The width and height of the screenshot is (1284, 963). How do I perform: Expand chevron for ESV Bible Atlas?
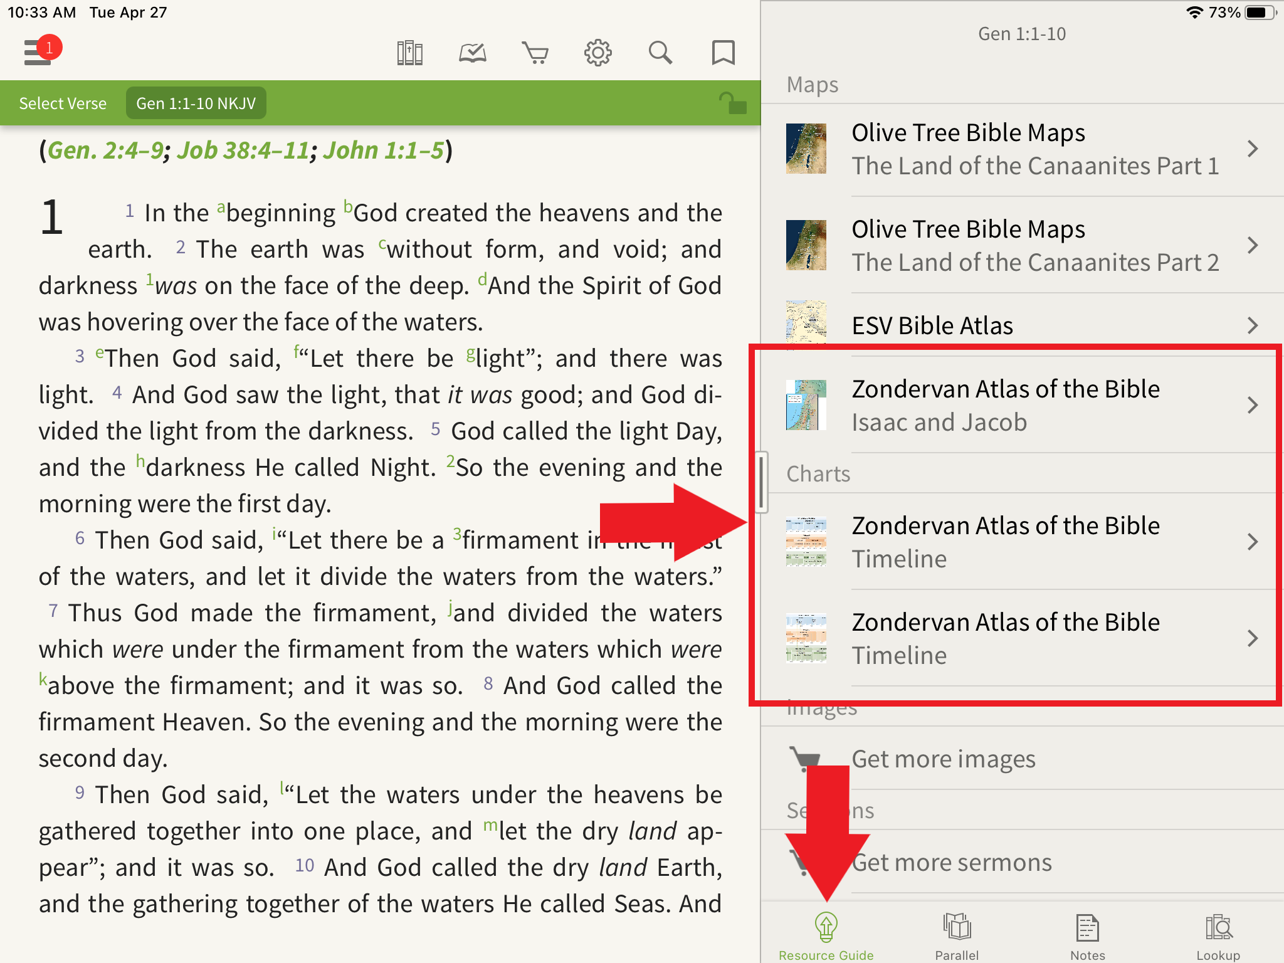tap(1253, 325)
